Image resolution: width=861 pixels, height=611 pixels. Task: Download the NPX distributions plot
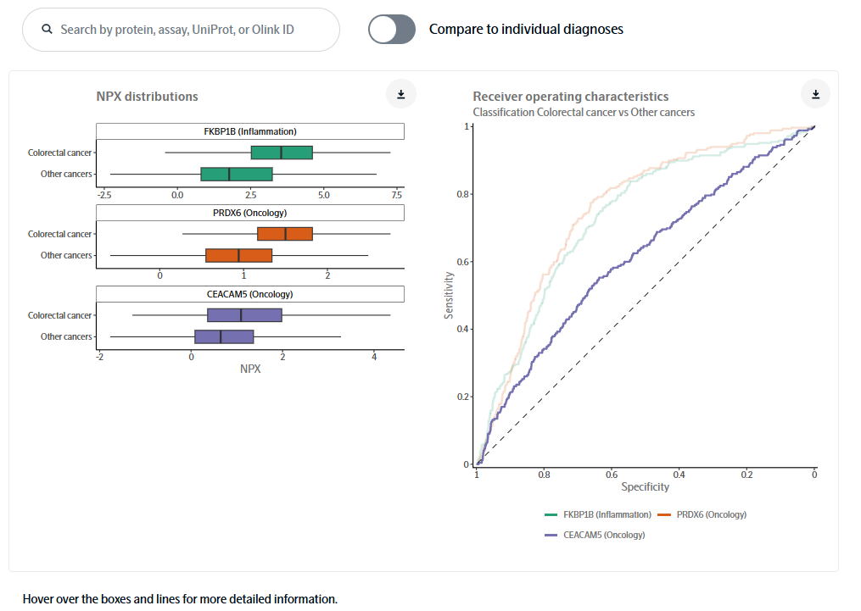point(401,95)
